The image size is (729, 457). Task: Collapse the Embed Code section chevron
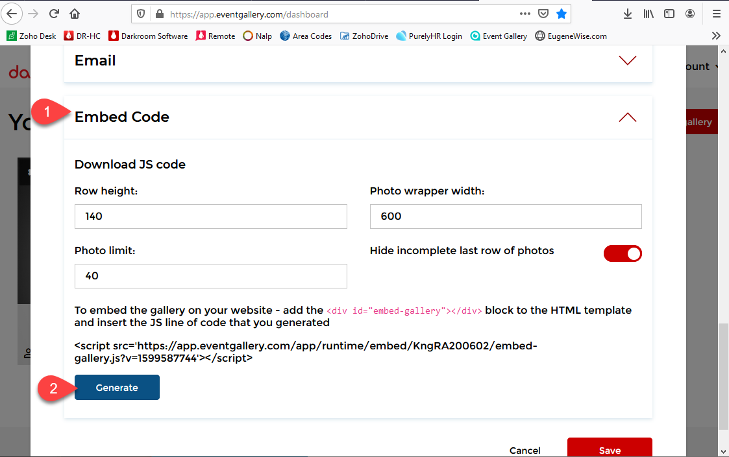[627, 117]
